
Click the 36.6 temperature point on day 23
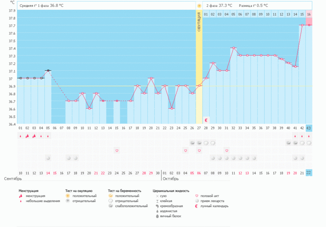171,108
